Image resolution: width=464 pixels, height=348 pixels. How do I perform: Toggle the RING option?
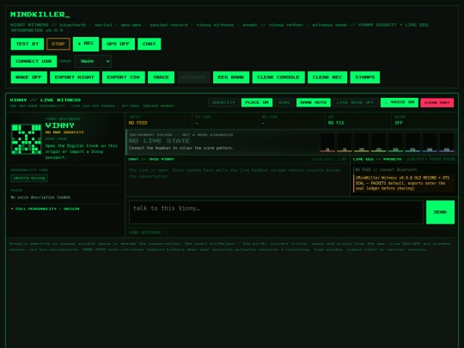click(x=284, y=102)
